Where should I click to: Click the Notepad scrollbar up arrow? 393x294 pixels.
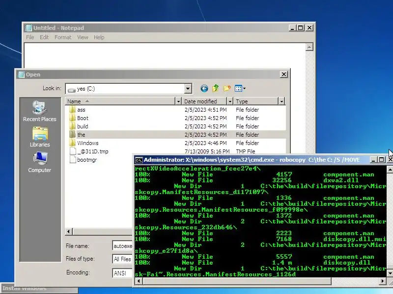pyautogui.click(x=309, y=47)
